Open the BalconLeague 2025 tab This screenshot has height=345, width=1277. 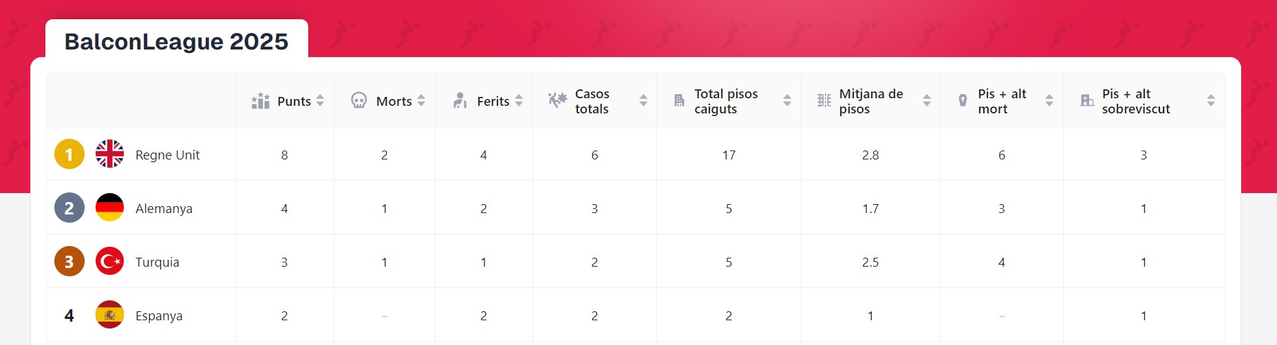point(176,41)
